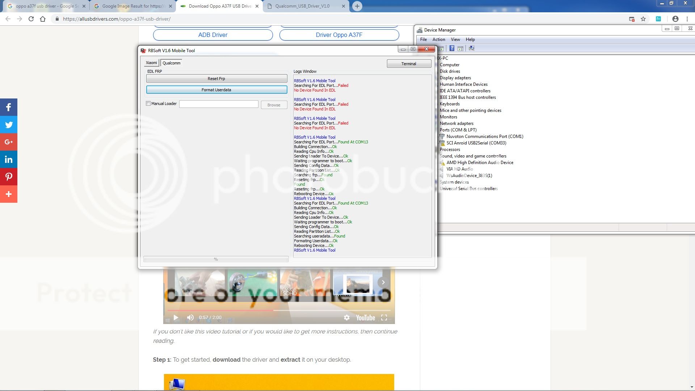
Task: Show next video thumbnails with the chevron
Action: click(x=383, y=282)
